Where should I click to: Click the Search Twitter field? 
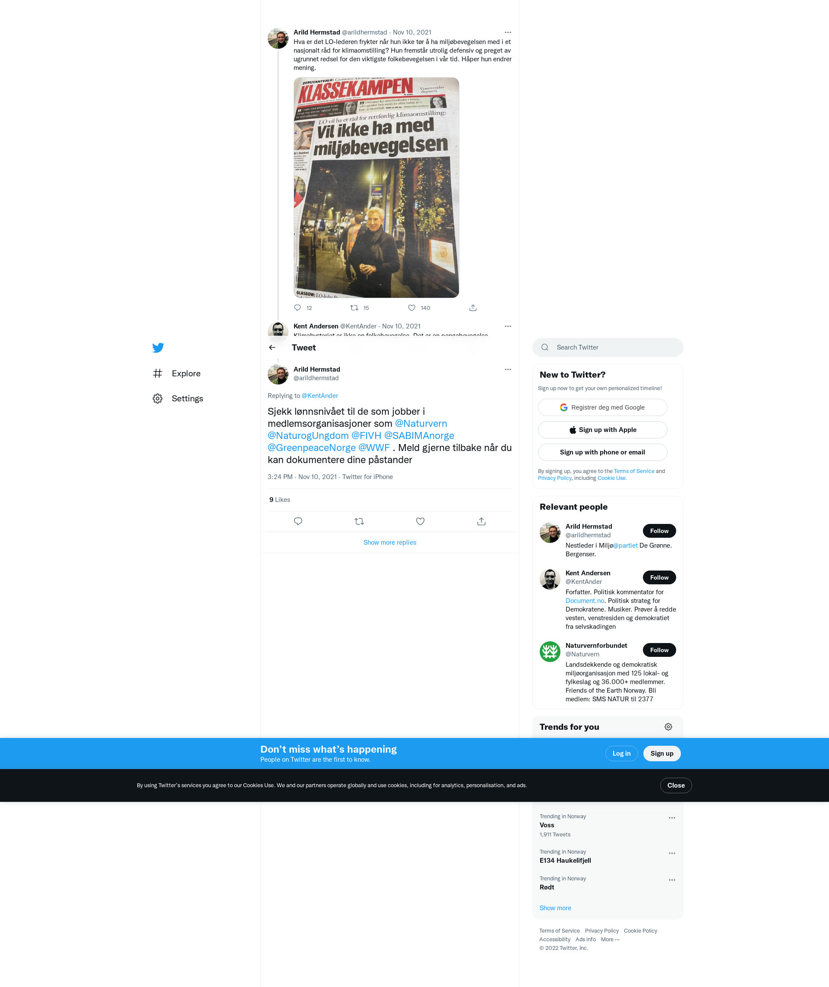(607, 347)
